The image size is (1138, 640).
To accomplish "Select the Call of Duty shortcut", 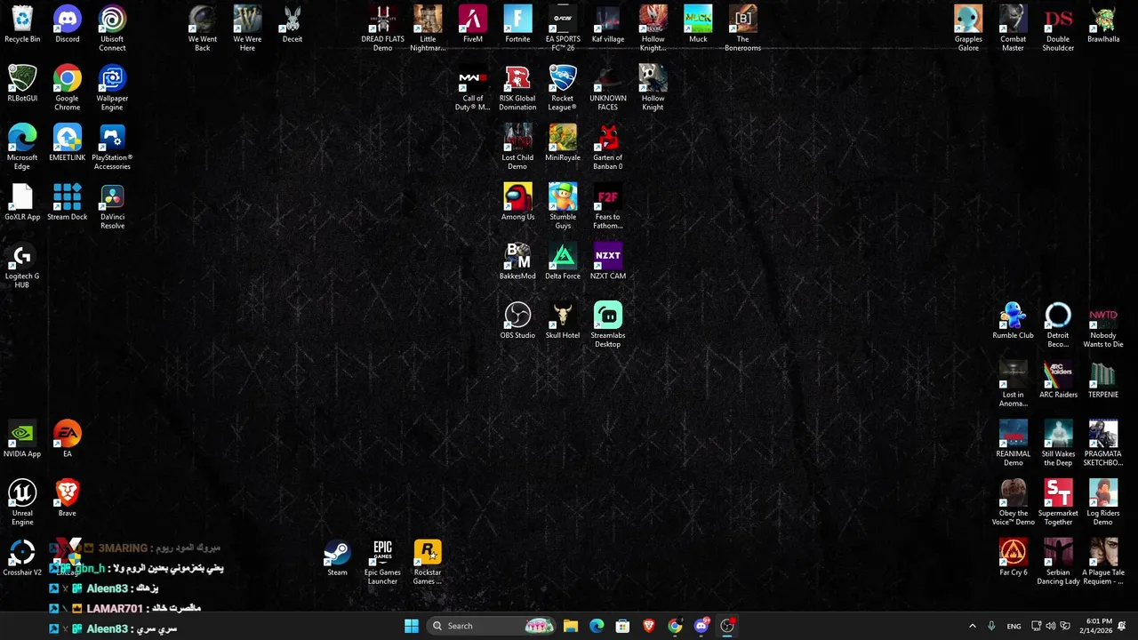I will pyautogui.click(x=473, y=88).
